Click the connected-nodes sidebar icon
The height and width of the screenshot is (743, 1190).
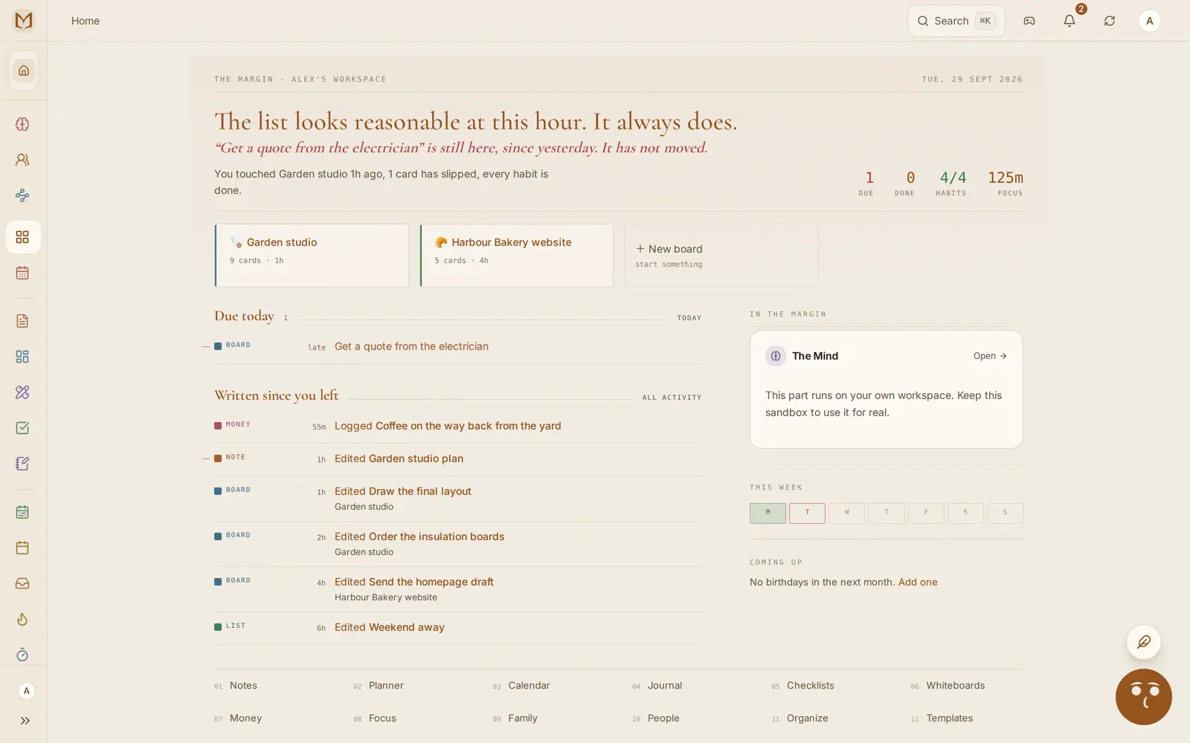click(22, 195)
